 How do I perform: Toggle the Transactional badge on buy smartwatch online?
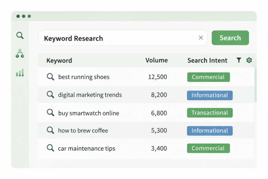click(210, 112)
